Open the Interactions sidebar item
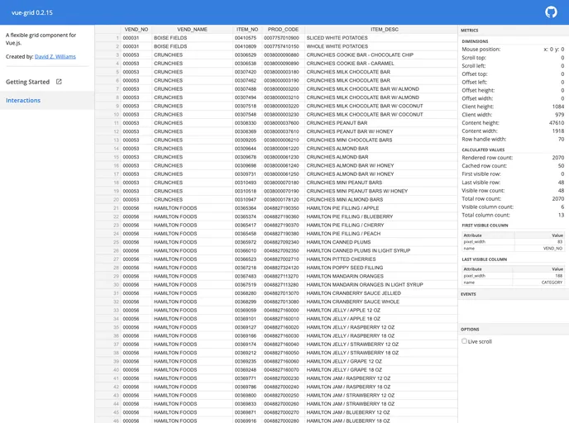Viewport: 569px width, 423px height. click(23, 101)
